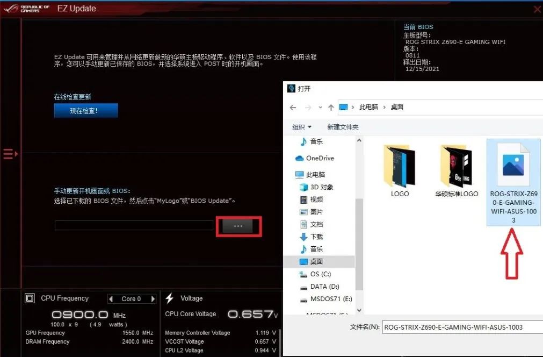This screenshot has height=357, width=543.
Task: Click the BIOS file path input field
Action: [134, 225]
